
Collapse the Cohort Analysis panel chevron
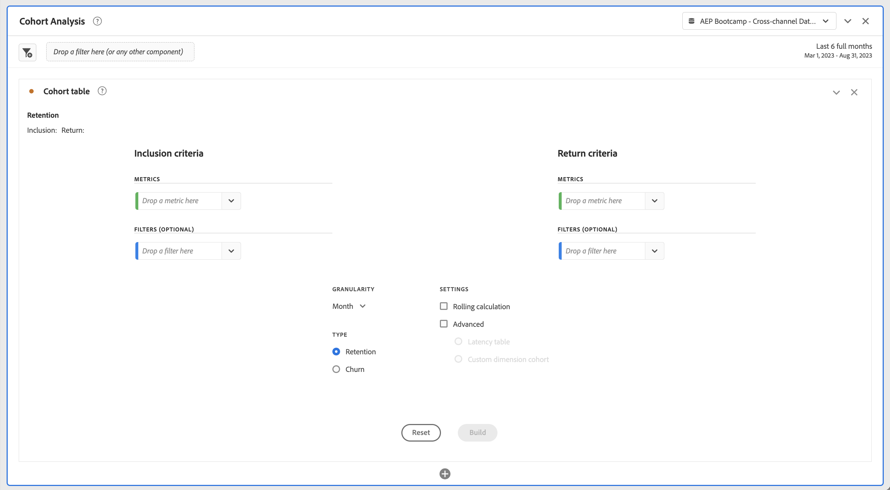pos(848,21)
